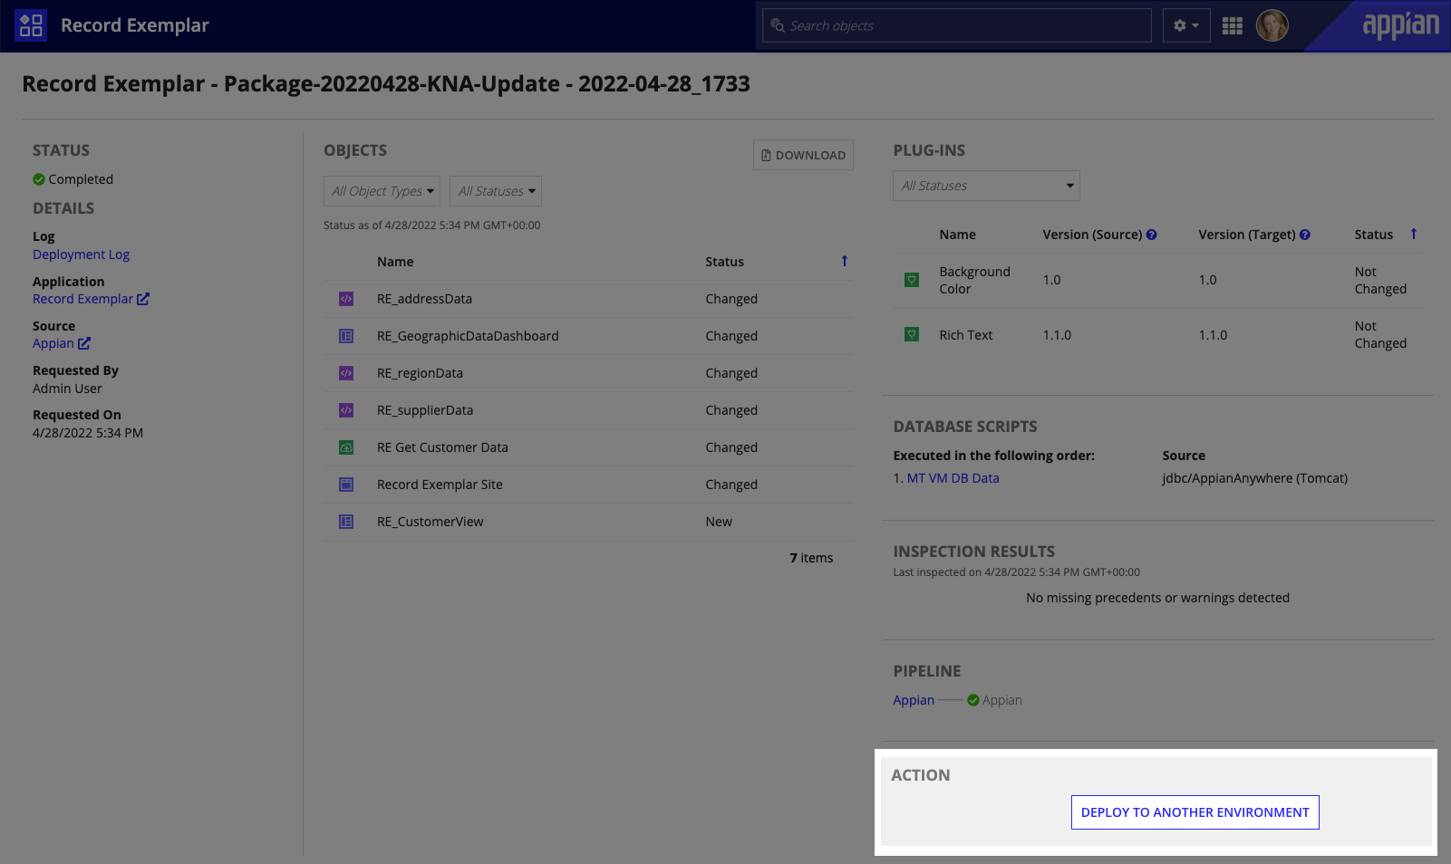1451x864 pixels.
Task: Click the Background Color plug-in icon
Action: [912, 280]
